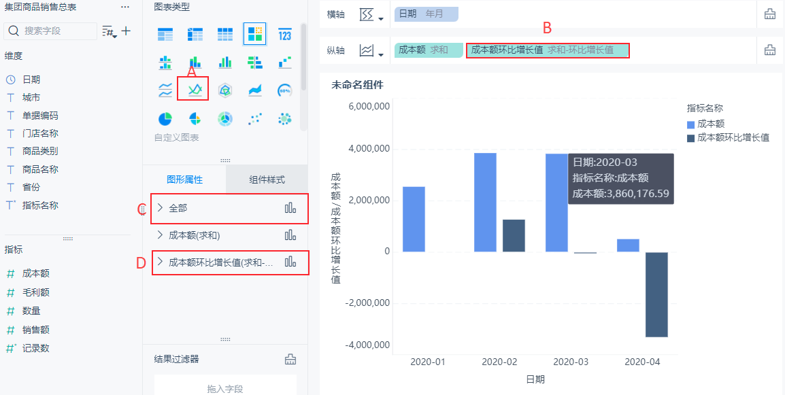Select the 商品类别 dimension field

click(41, 151)
